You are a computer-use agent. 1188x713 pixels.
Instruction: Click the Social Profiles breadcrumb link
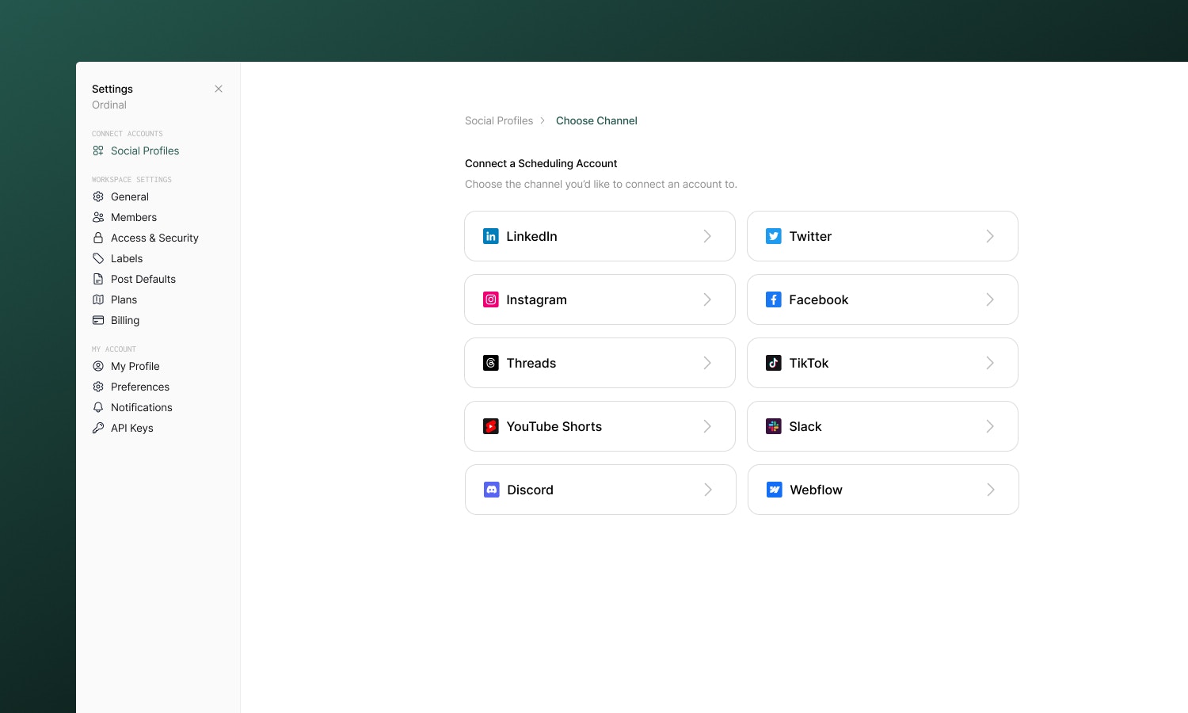499,120
